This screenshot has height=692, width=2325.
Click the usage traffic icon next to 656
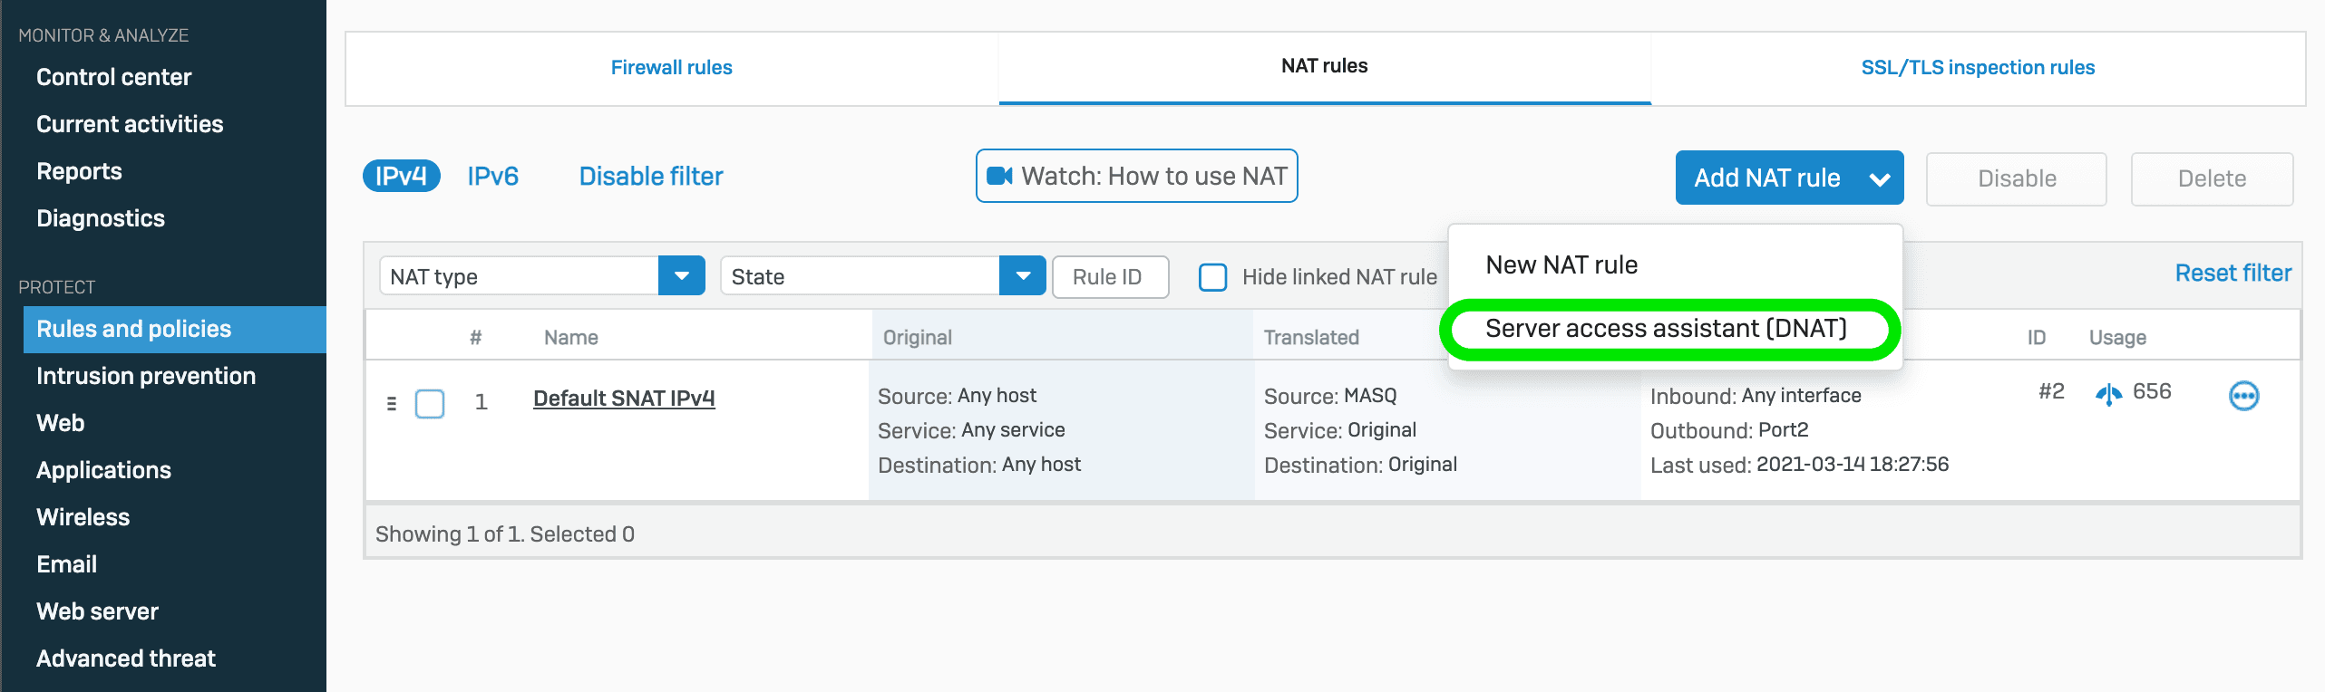[x=2108, y=394]
